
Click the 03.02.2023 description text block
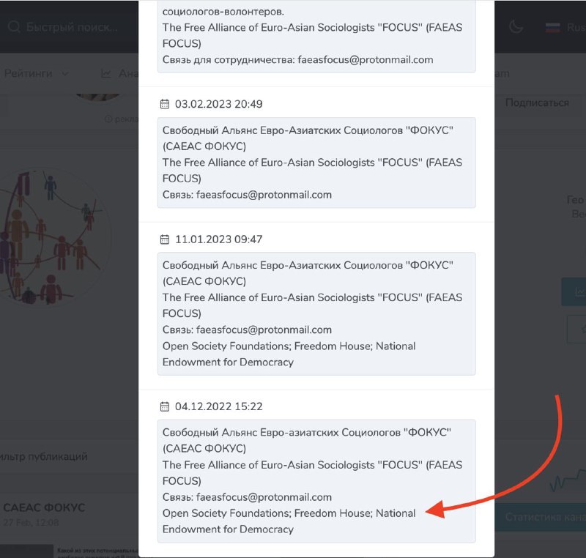[x=316, y=163]
